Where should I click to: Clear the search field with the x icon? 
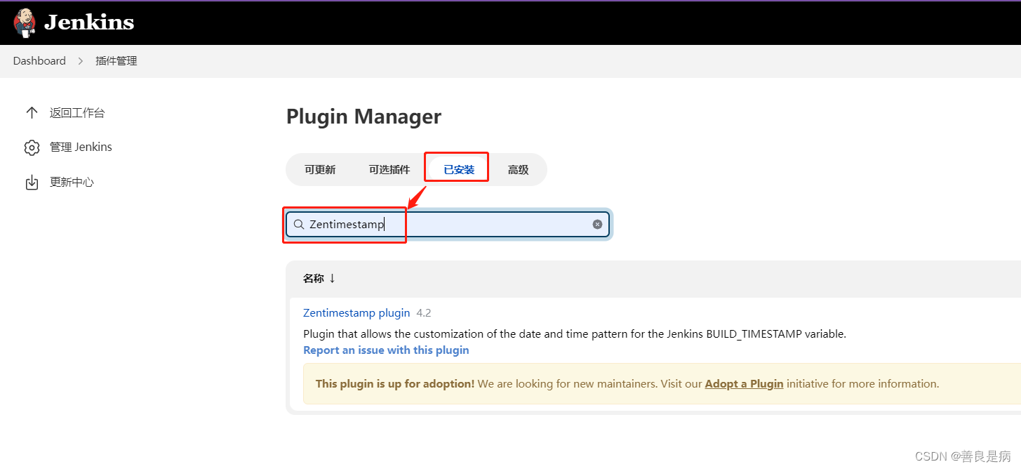[597, 225]
